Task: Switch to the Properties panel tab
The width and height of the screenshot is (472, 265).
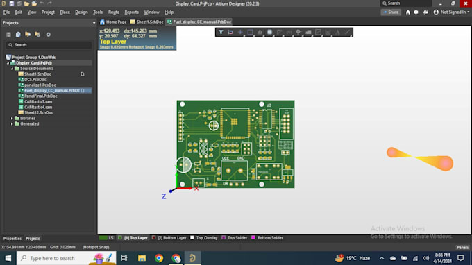Action: point(12,239)
